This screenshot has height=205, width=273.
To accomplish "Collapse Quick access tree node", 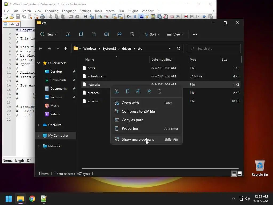I will [39, 63].
